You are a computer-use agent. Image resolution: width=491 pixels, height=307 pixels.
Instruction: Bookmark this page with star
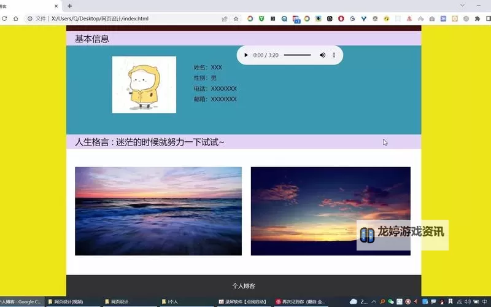point(236,19)
